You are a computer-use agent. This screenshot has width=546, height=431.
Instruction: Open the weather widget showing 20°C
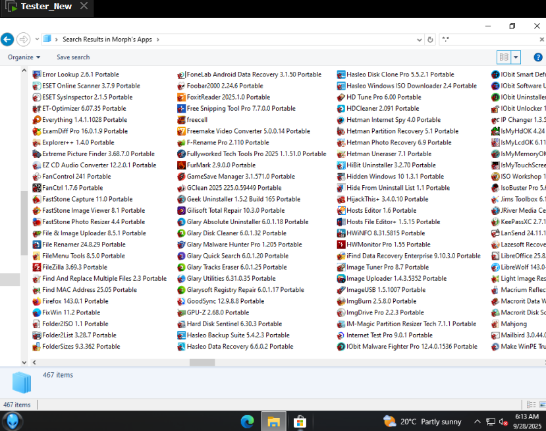pyautogui.click(x=422, y=422)
